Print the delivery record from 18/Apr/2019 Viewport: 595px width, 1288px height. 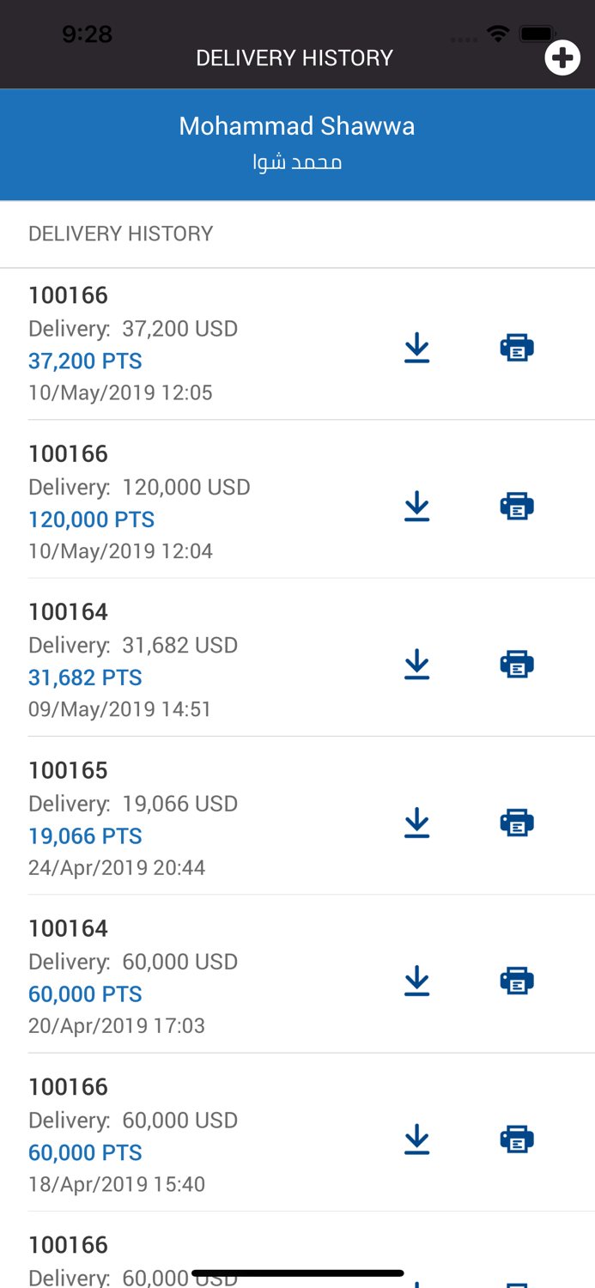click(518, 1139)
